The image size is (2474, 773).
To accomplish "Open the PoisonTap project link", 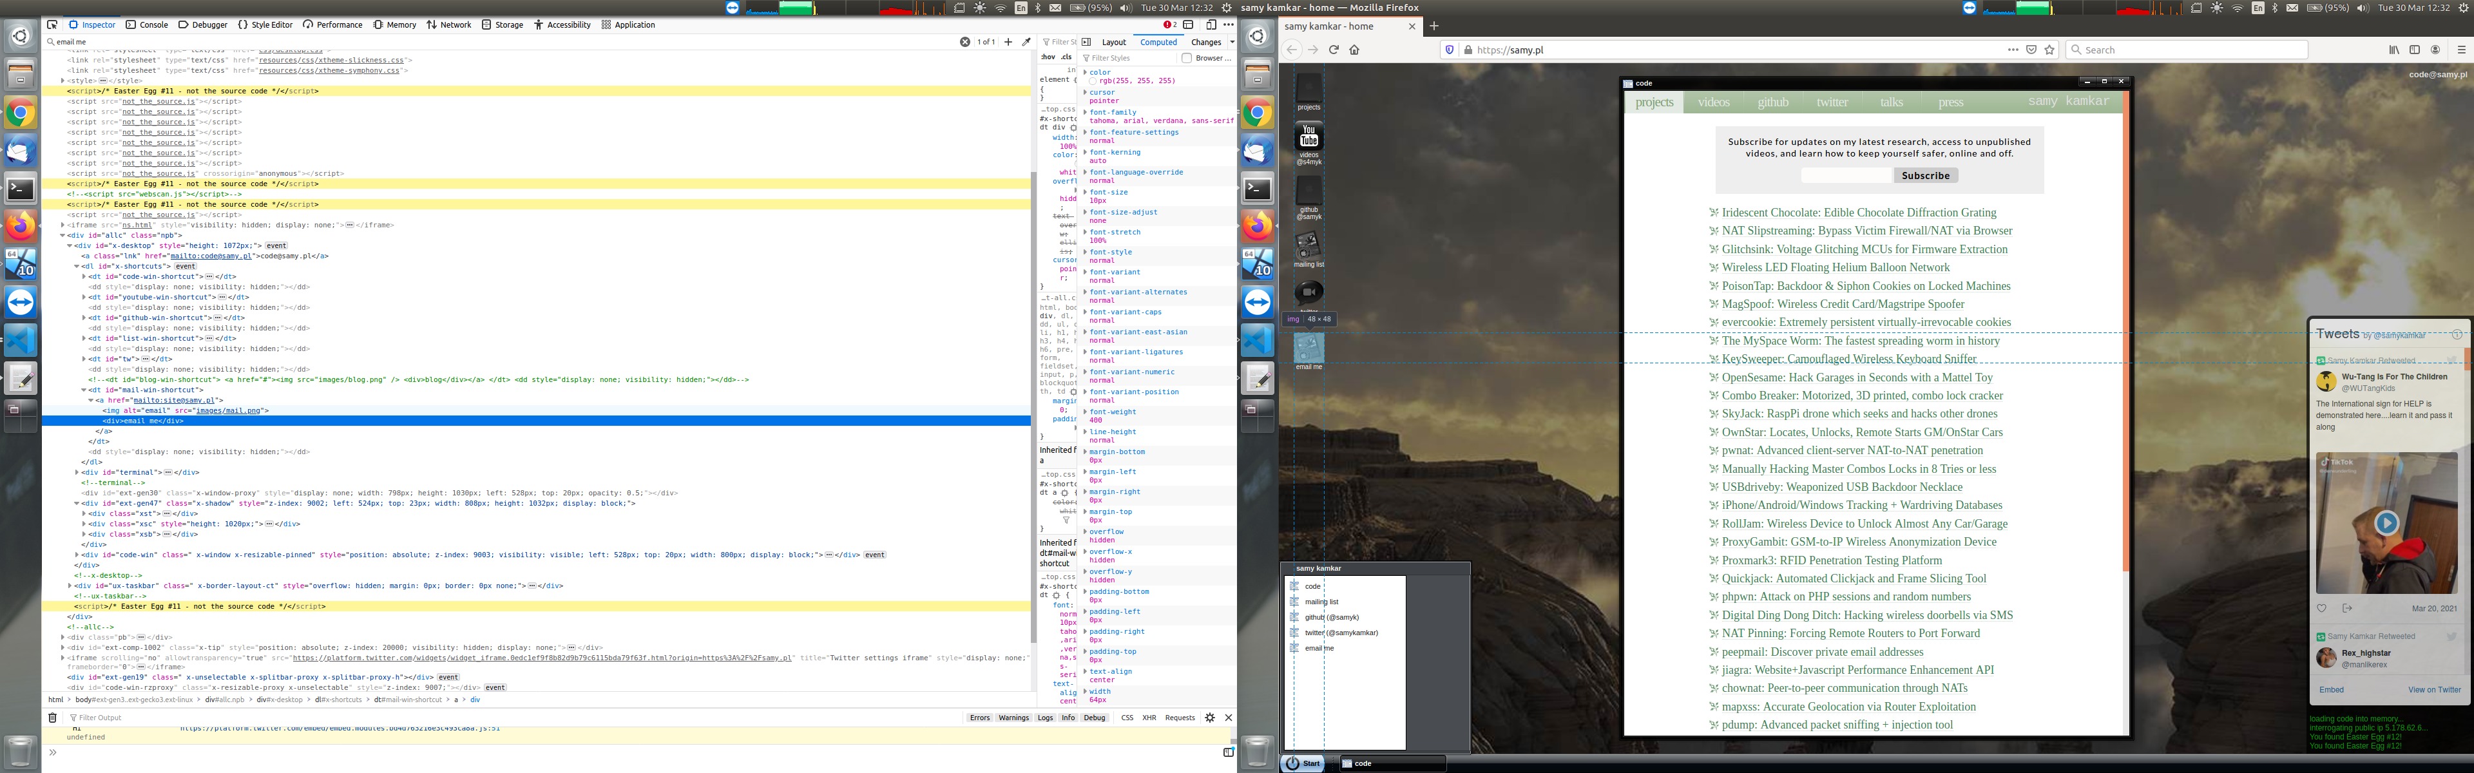I will pyautogui.click(x=1865, y=286).
